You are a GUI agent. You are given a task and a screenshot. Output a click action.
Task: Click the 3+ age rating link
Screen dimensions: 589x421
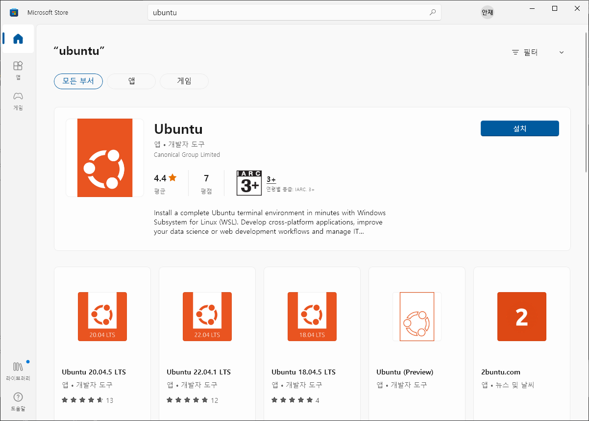click(x=271, y=179)
